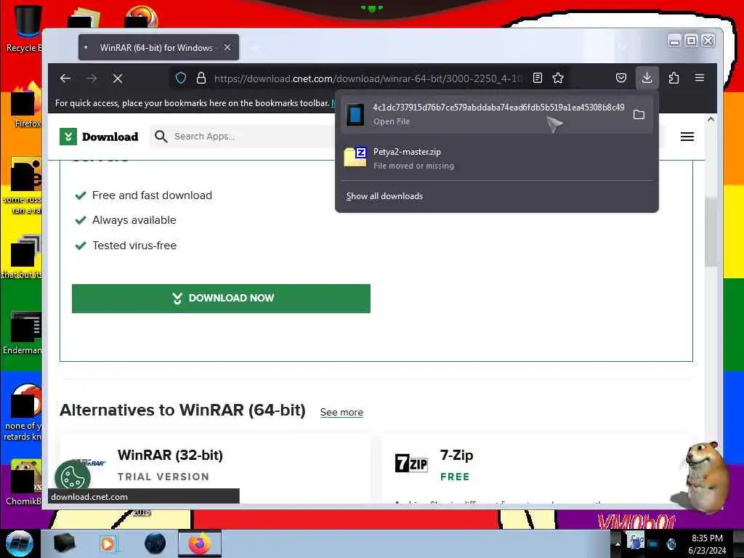The image size is (744, 558).
Task: Toggle reader view icon in address bar
Action: click(x=538, y=78)
